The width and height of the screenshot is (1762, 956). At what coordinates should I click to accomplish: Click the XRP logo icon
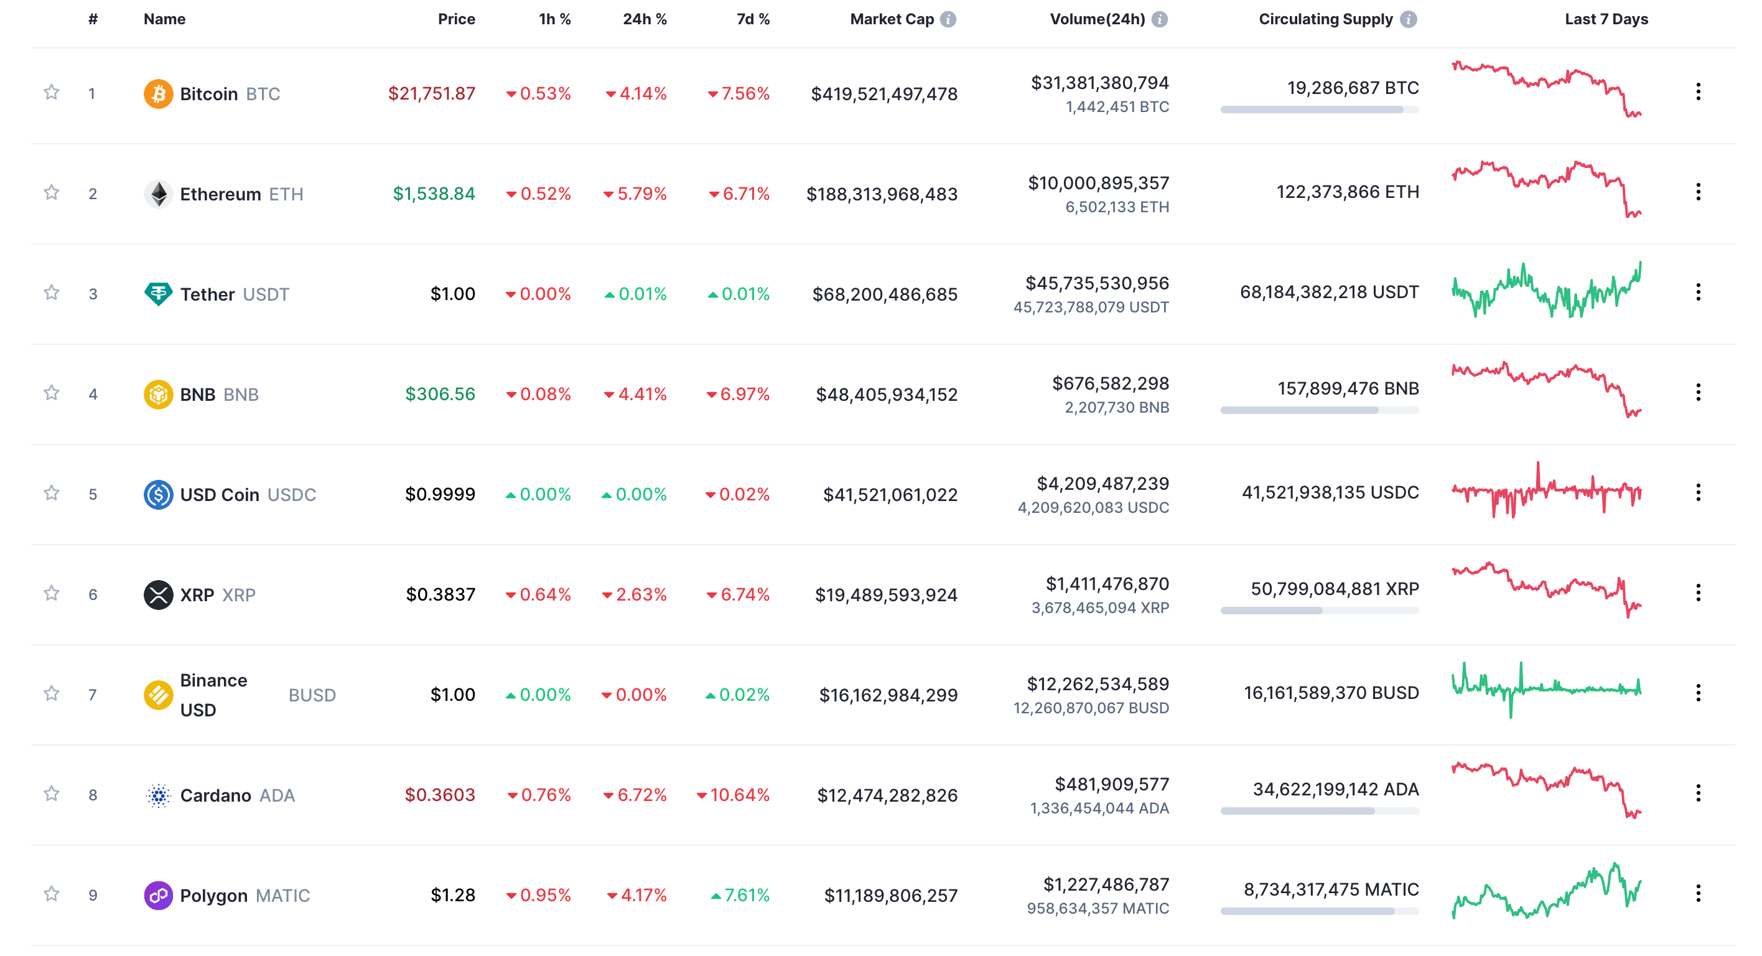coord(158,594)
